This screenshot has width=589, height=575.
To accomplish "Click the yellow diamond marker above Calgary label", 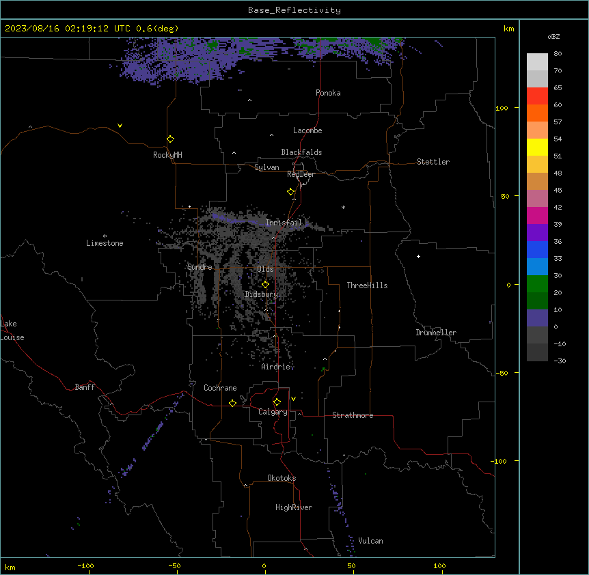I will [x=277, y=402].
